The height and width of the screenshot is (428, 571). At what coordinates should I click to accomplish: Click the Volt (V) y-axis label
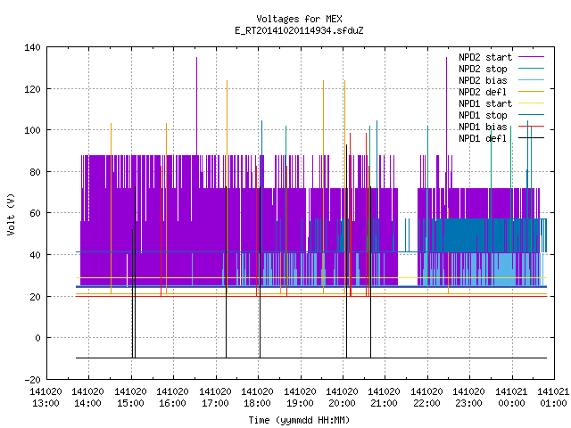(x=12, y=214)
